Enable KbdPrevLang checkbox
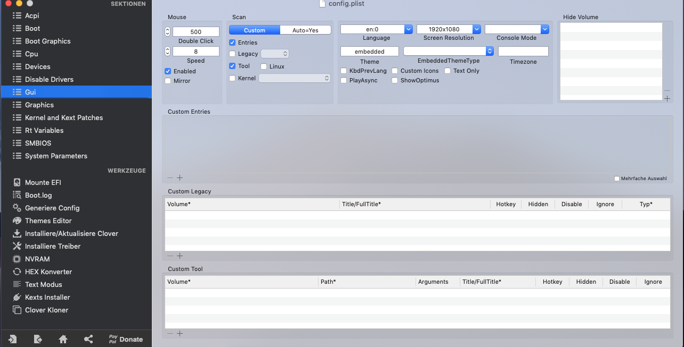This screenshot has width=684, height=347. (344, 71)
